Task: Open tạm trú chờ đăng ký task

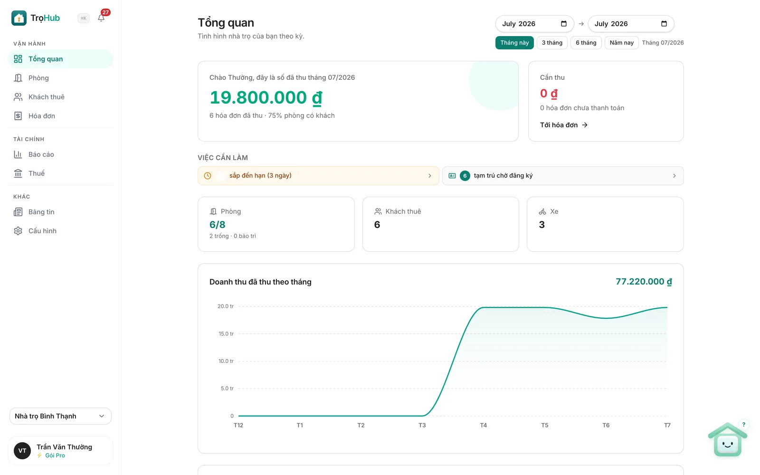Action: pyautogui.click(x=563, y=176)
